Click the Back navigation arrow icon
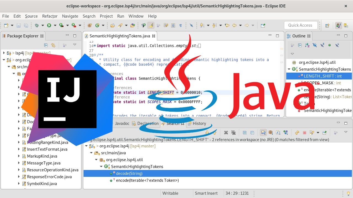Image resolution: width=353 pixels, height=198 pixels. click(x=234, y=25)
